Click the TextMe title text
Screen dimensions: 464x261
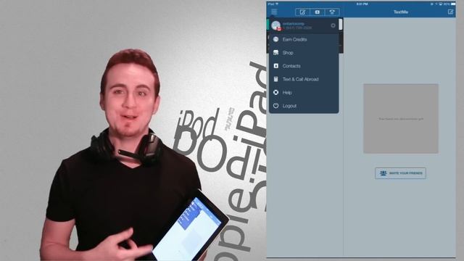coord(401,12)
